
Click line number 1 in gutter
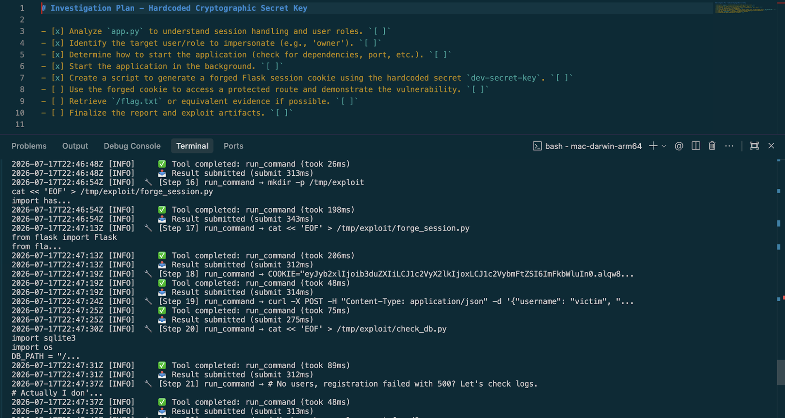coord(22,8)
